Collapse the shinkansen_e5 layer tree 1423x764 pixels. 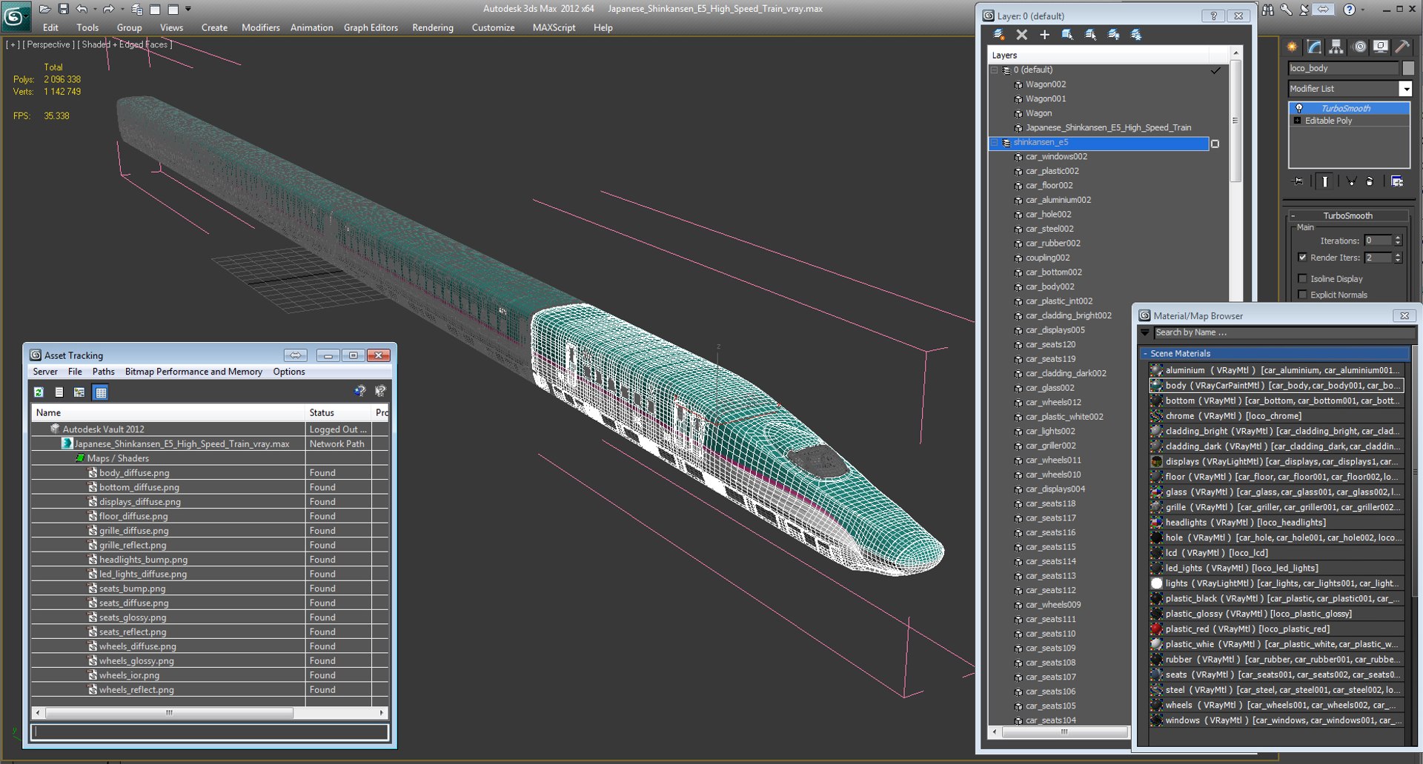coord(995,142)
